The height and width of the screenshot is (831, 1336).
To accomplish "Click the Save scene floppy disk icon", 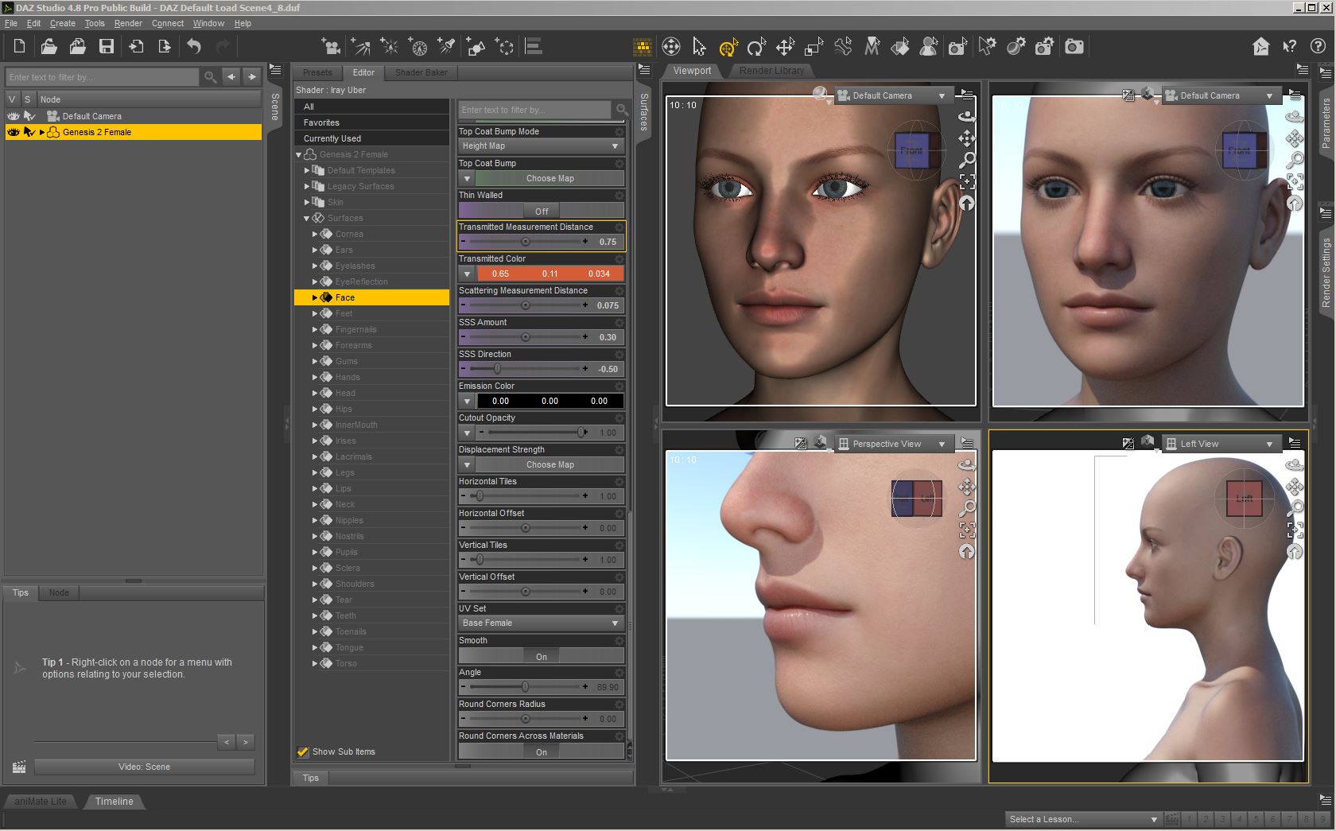I will [106, 47].
